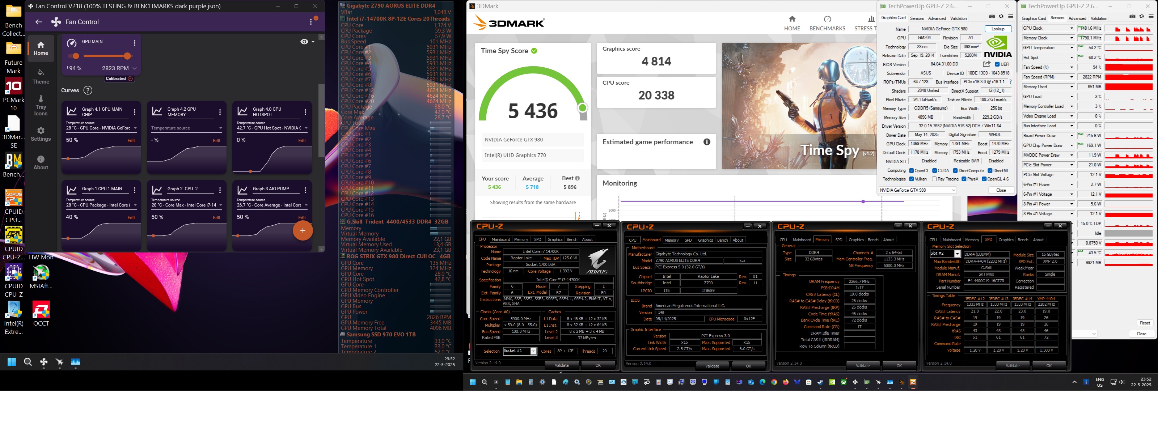This screenshot has width=1158, height=446.
Task: Adjust the GPU MAIN speed slider handle
Action: (127, 56)
